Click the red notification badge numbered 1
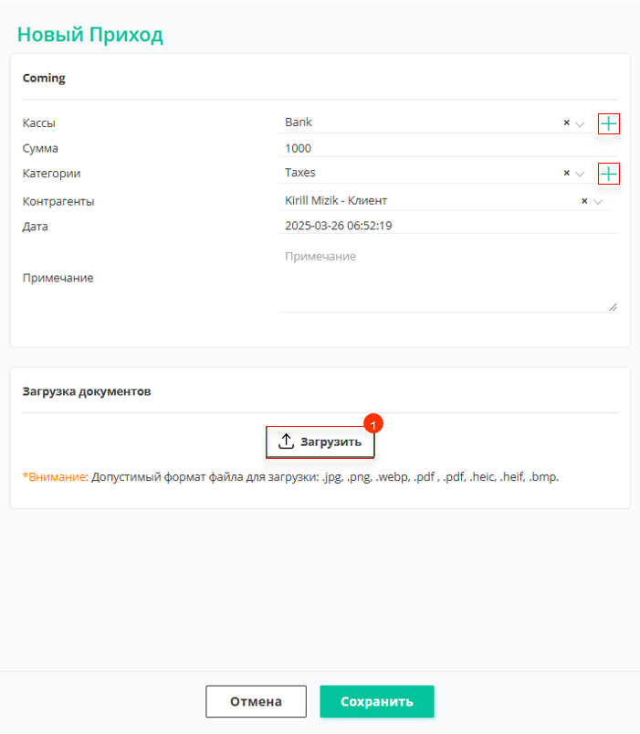 click(x=373, y=424)
